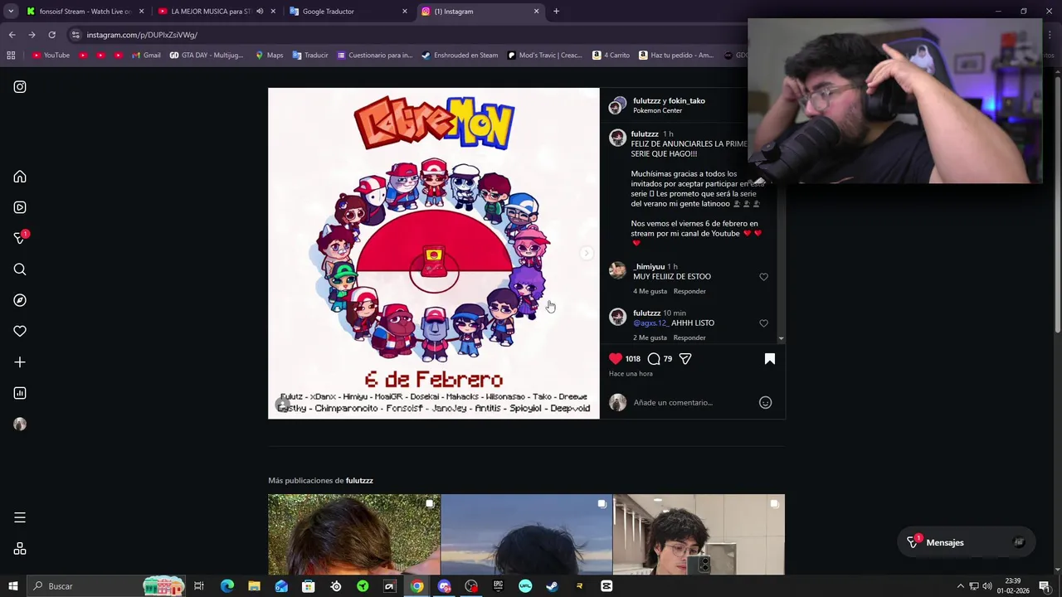1062x597 pixels.
Task: Launch Microsoft Edge from taskbar
Action: pyautogui.click(x=227, y=586)
